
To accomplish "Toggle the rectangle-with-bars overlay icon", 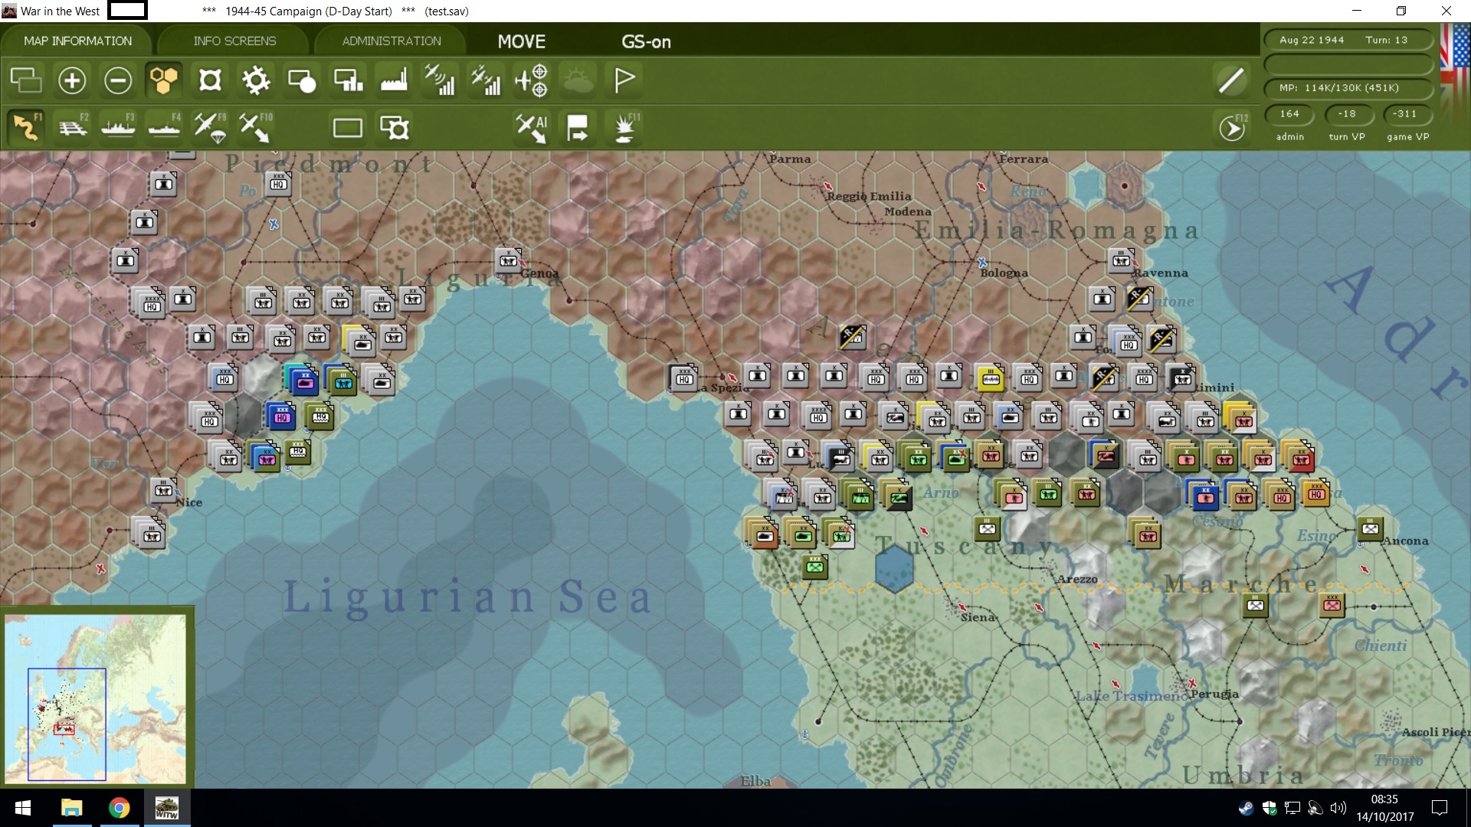I will (x=348, y=80).
